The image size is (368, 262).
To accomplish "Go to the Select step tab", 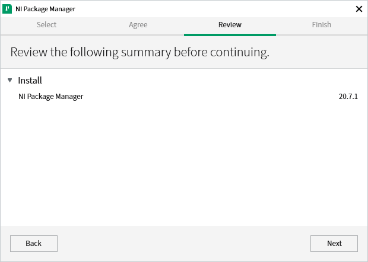I will tap(46, 25).
